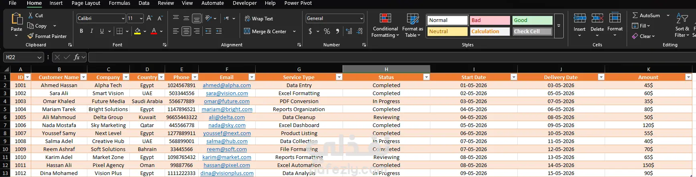Increase decimal places

[x=349, y=31]
